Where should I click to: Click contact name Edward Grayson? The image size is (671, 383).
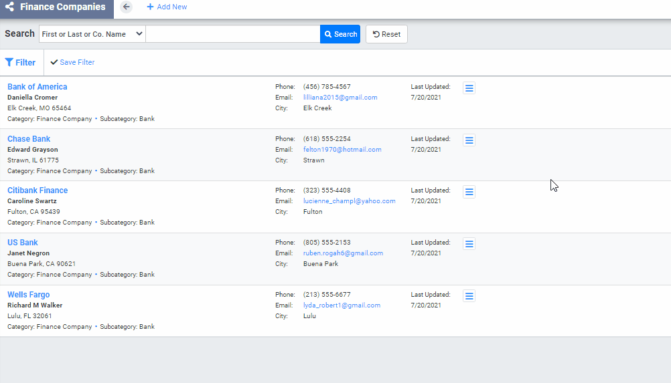click(x=33, y=150)
